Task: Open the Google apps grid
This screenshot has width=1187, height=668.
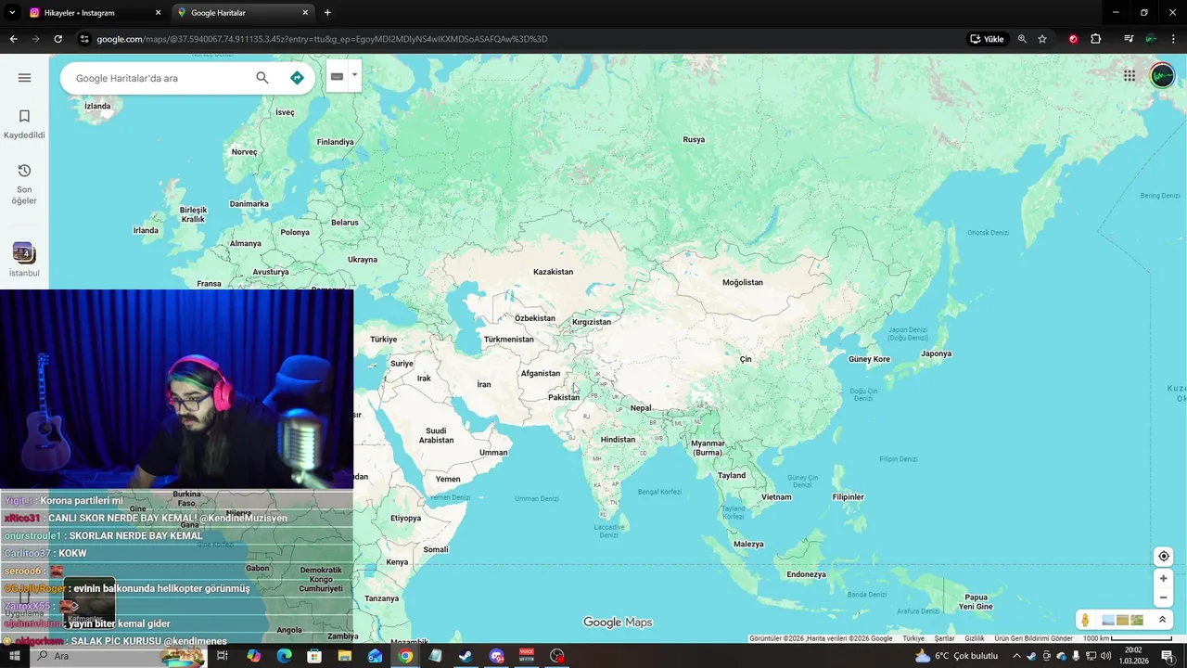Action: [x=1130, y=76]
